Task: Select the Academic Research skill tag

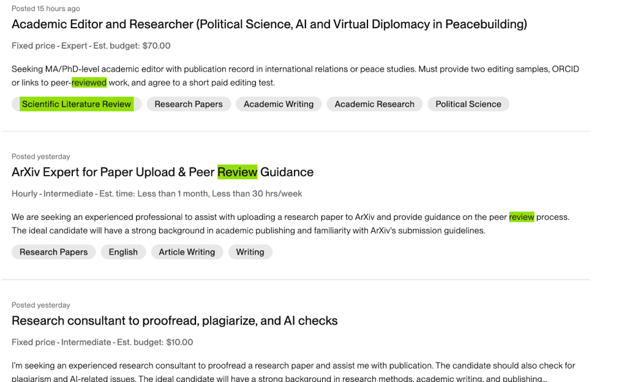Action: (374, 104)
